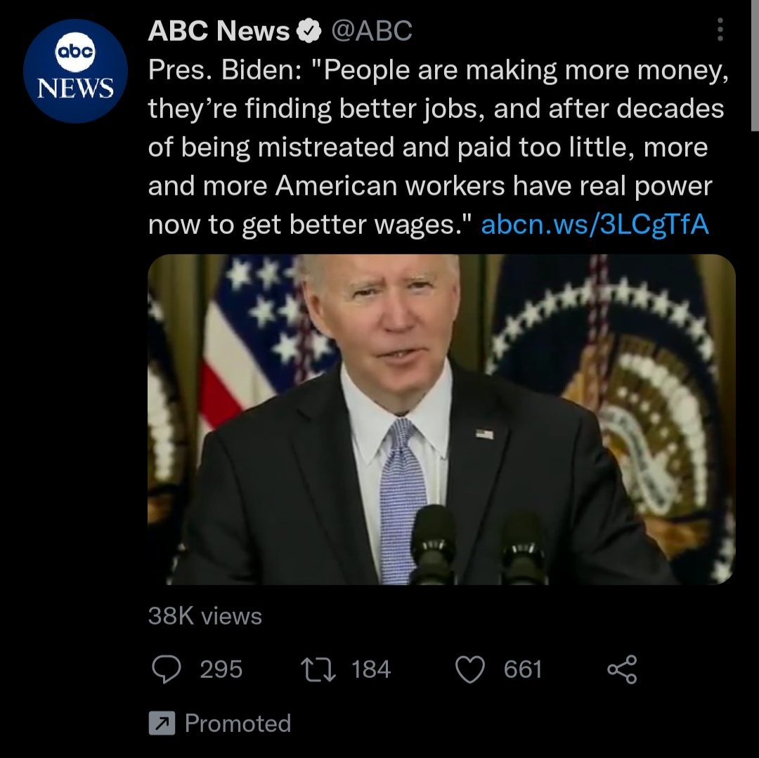Image resolution: width=759 pixels, height=758 pixels.
Task: Click the vertical scrollbar thumb
Action: coord(755,63)
